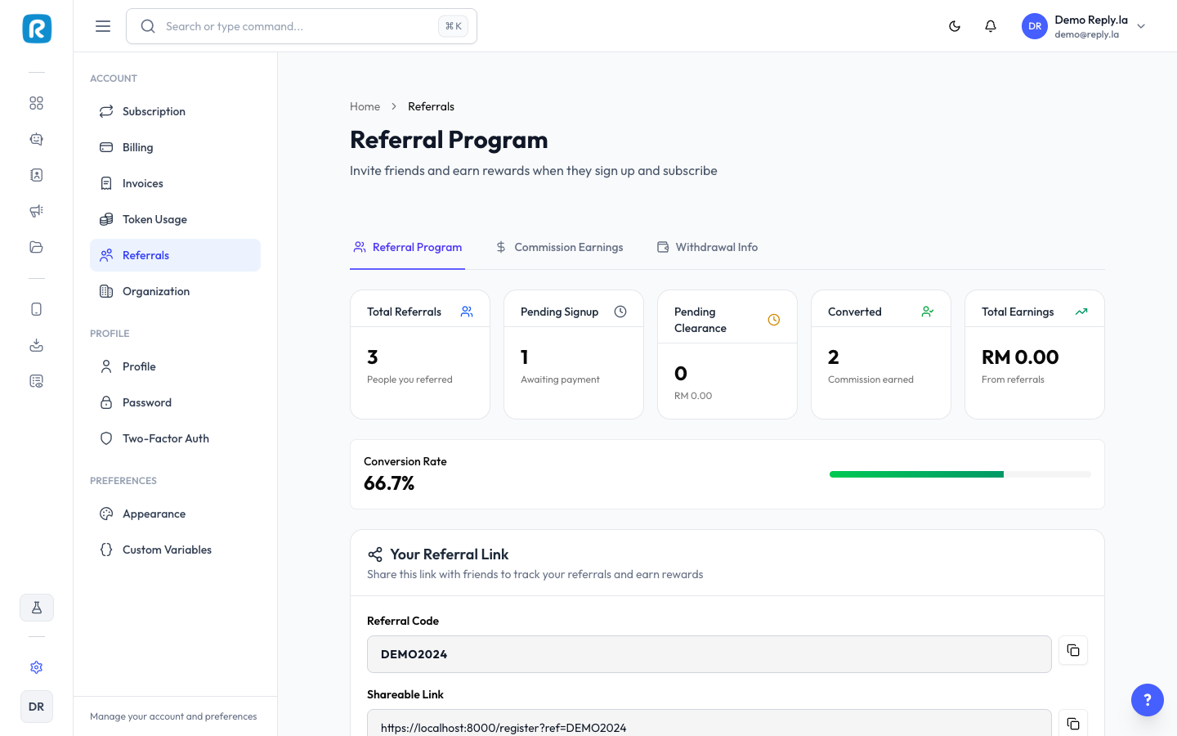Click the Conversion Rate progress bar
Image resolution: width=1177 pixels, height=736 pixels.
tap(960, 474)
